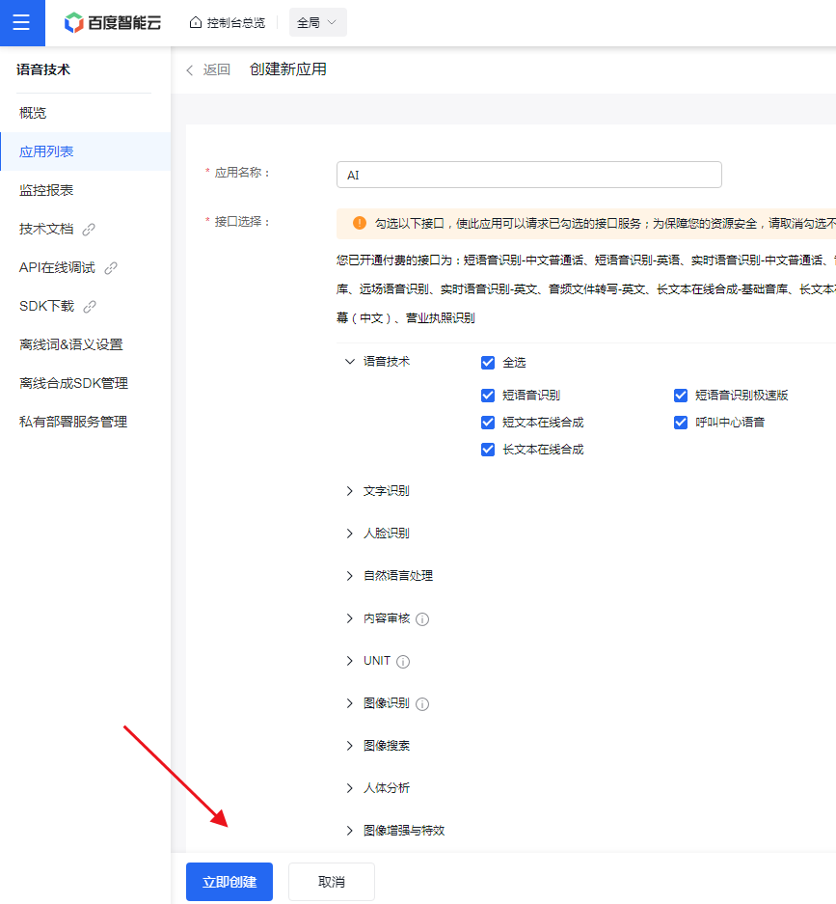Click the link icon beside API在线调试
Image resolution: width=836 pixels, height=904 pixels.
pos(111,268)
